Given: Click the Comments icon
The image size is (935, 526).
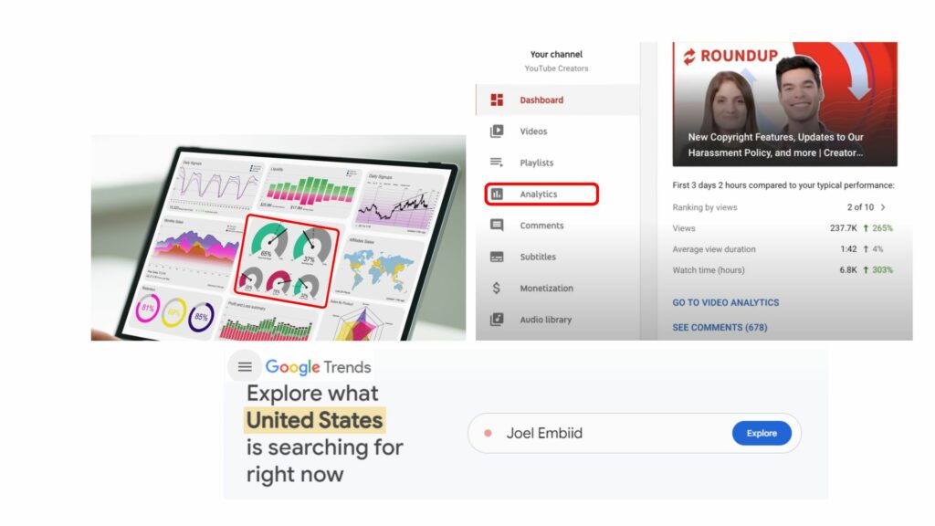Looking at the screenshot, I should [496, 226].
